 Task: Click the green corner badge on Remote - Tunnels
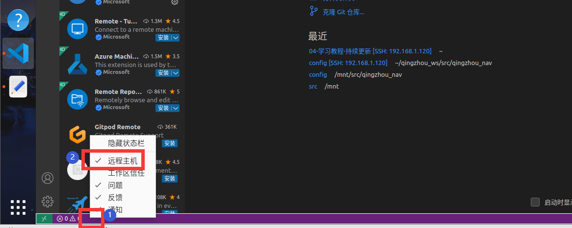pos(62,14)
